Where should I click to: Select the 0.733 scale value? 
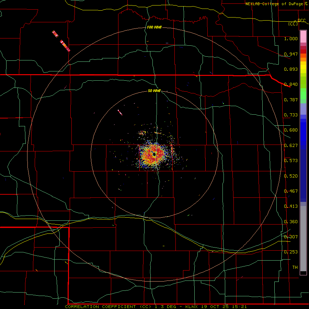pos(291,115)
